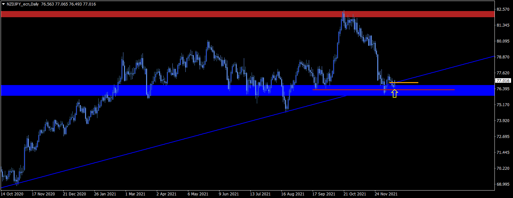Click the 75.170 price scale label
This screenshot has height=198, width=513.
click(x=503, y=105)
